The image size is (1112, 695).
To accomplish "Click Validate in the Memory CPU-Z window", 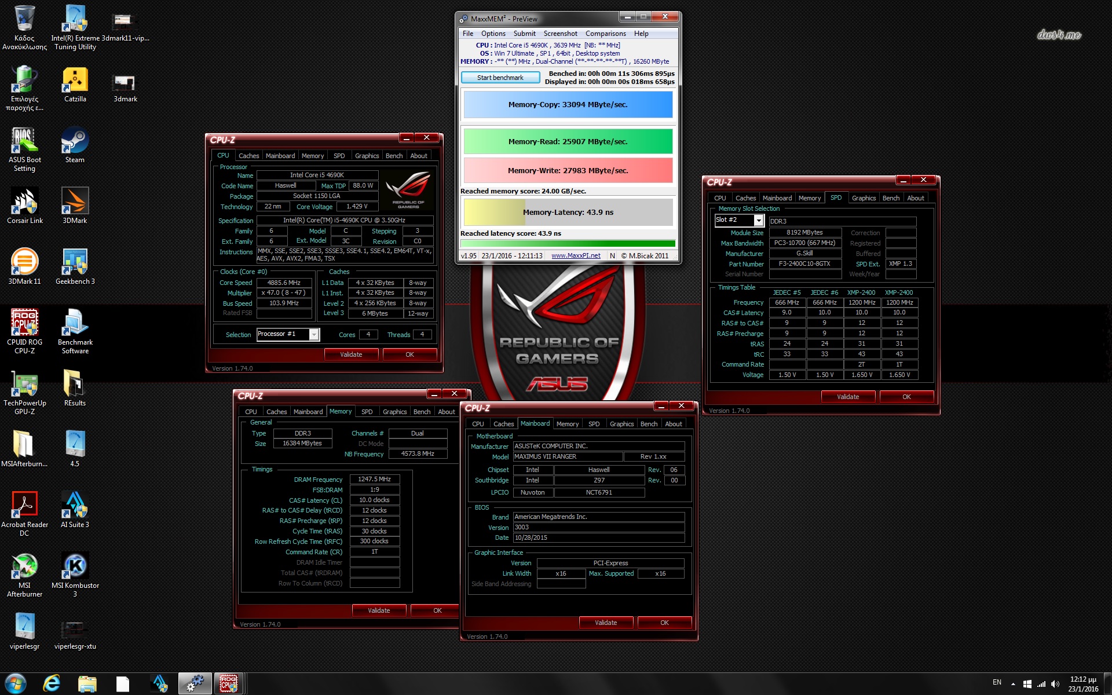I will [379, 610].
